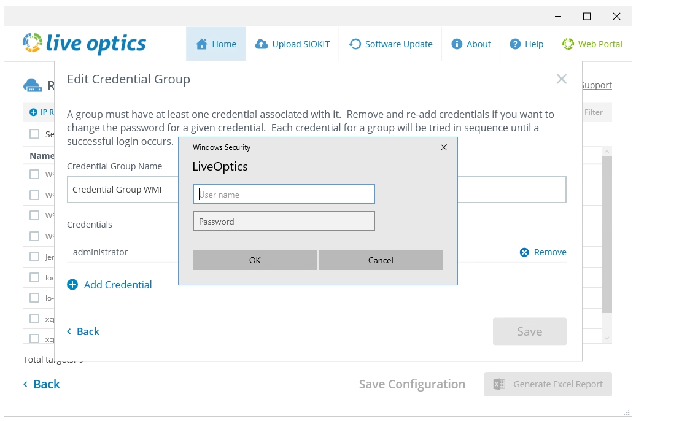Click the 'Windows Security' title text
Image resolution: width=698 pixels, height=421 pixels.
pos(222,147)
